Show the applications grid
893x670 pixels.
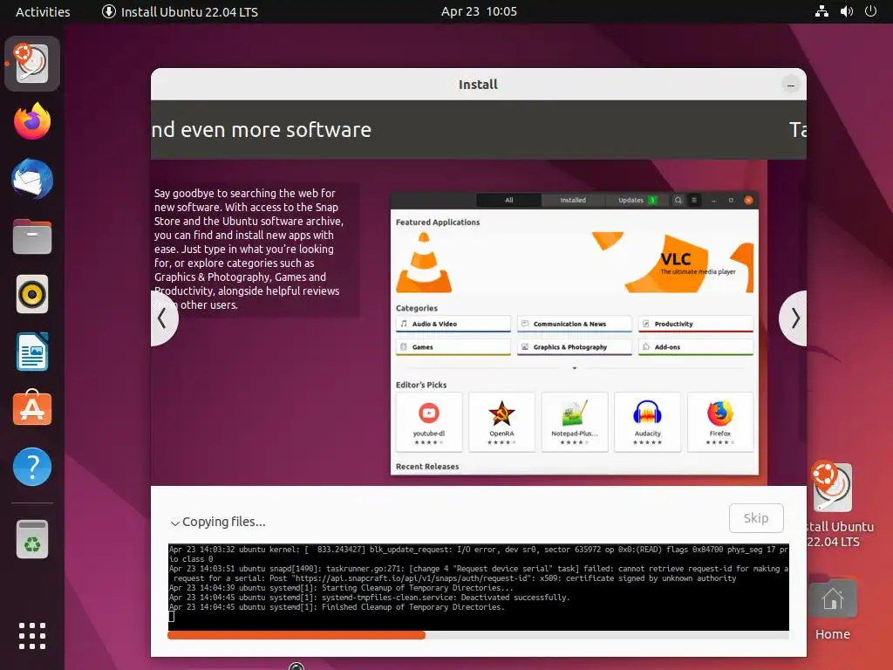point(32,636)
